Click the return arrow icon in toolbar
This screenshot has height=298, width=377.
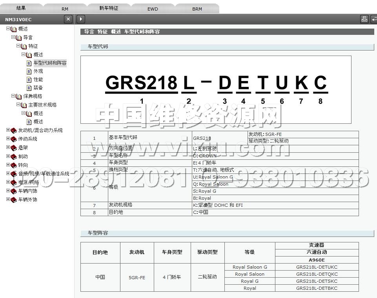[374, 19]
